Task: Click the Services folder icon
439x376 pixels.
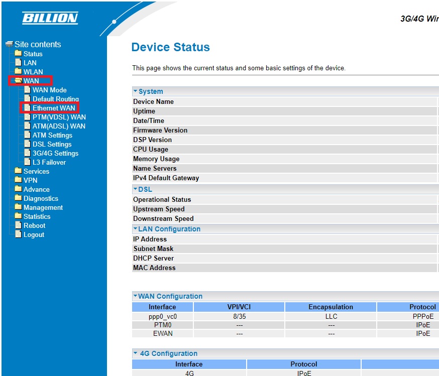Action: click(x=18, y=171)
